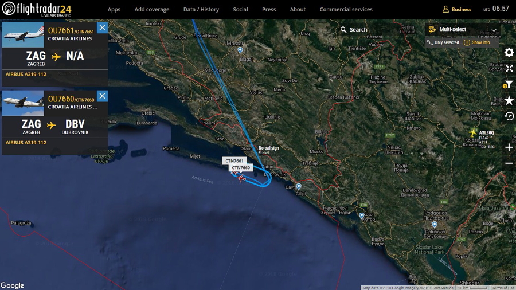Click the Business account link
This screenshot has height=290, width=516.
pos(457,9)
